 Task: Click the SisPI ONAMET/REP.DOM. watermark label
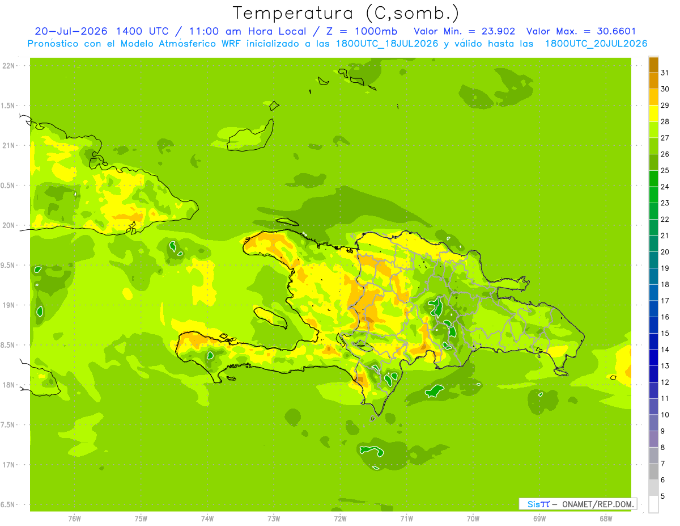point(577,504)
